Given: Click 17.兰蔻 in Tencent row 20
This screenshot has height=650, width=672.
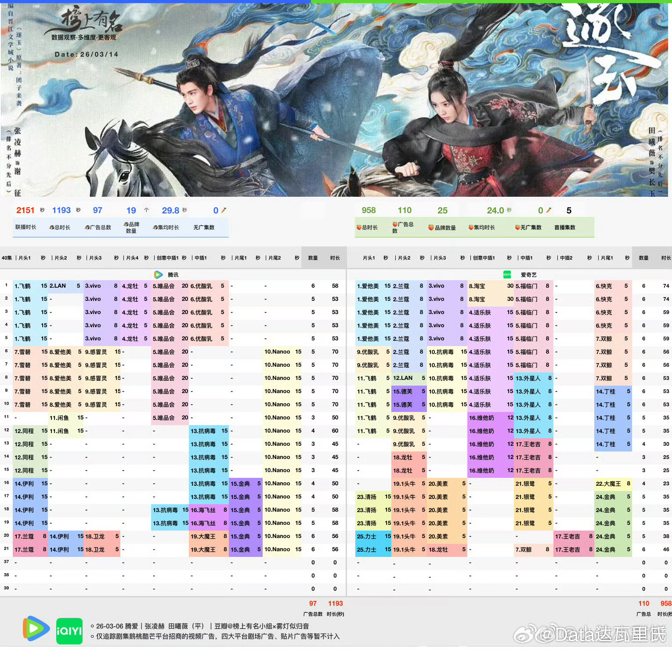Looking at the screenshot, I should pos(24,536).
